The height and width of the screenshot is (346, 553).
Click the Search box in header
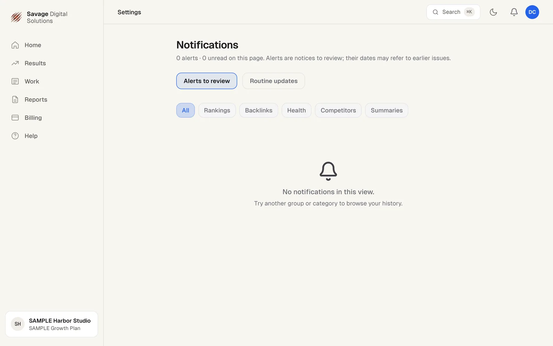[453, 12]
